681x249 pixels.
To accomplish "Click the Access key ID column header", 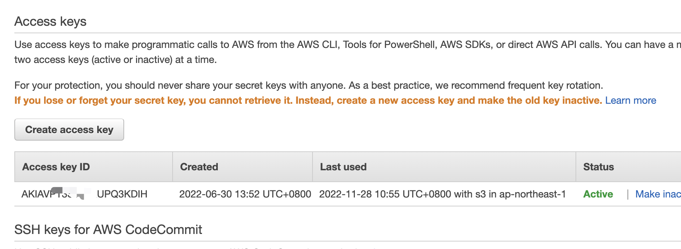I will (x=56, y=167).
